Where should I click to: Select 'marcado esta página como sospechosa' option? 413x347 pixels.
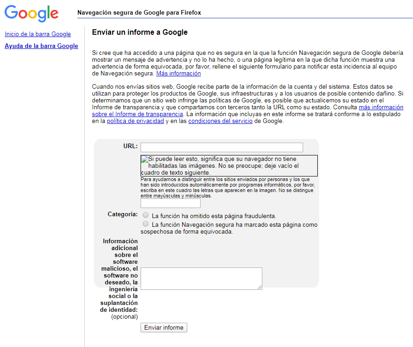click(146, 224)
